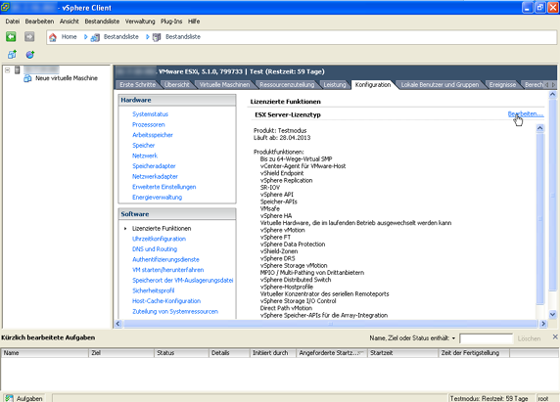Open Sicherheitsprofil link
This screenshot has width=560, height=402.
153,290
